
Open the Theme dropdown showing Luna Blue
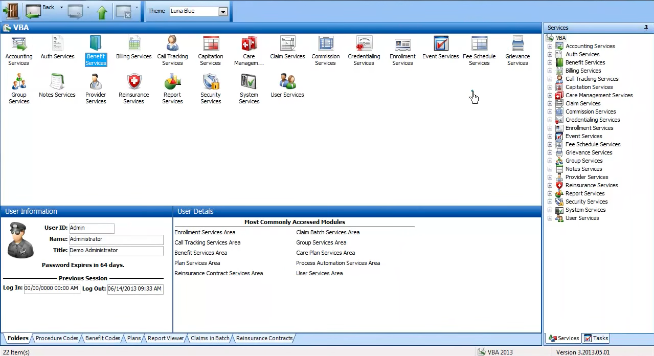pyautogui.click(x=222, y=11)
